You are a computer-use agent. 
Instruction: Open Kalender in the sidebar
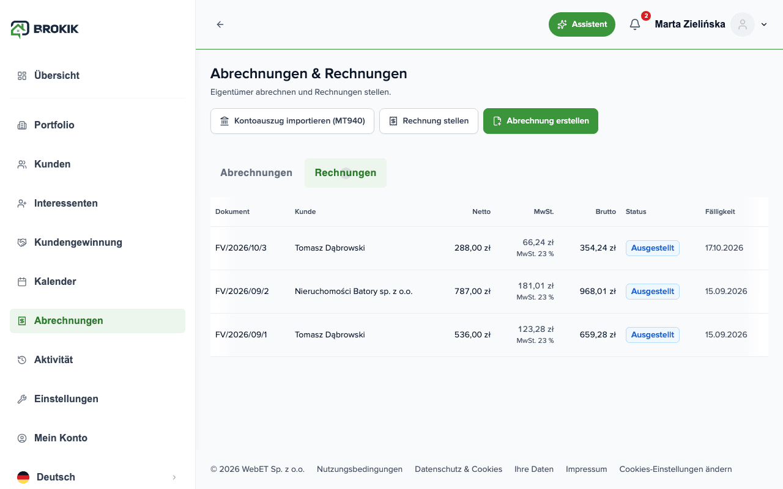coord(97,282)
